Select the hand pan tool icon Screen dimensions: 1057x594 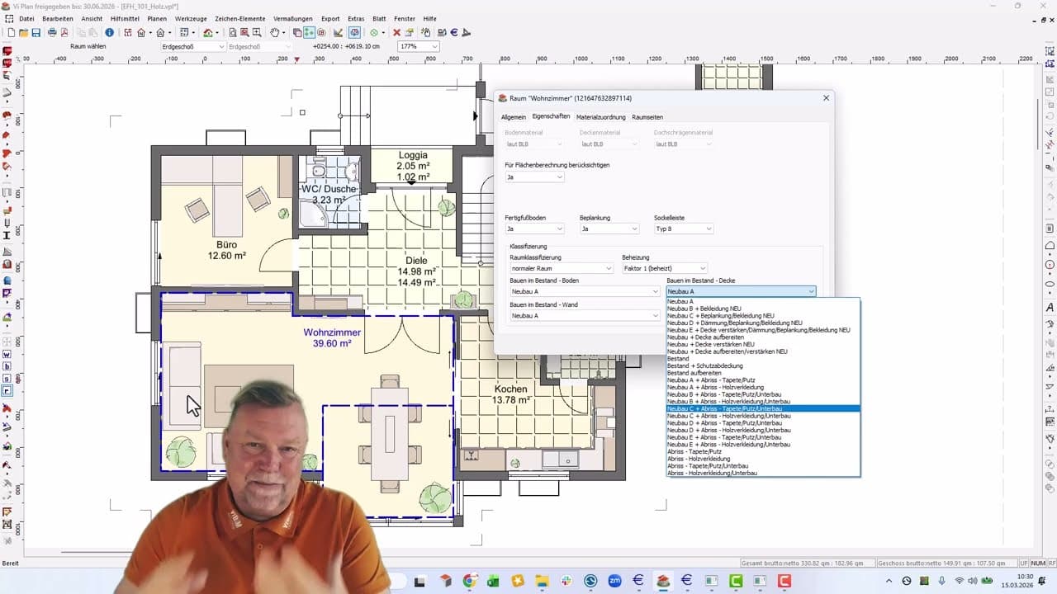pos(275,33)
